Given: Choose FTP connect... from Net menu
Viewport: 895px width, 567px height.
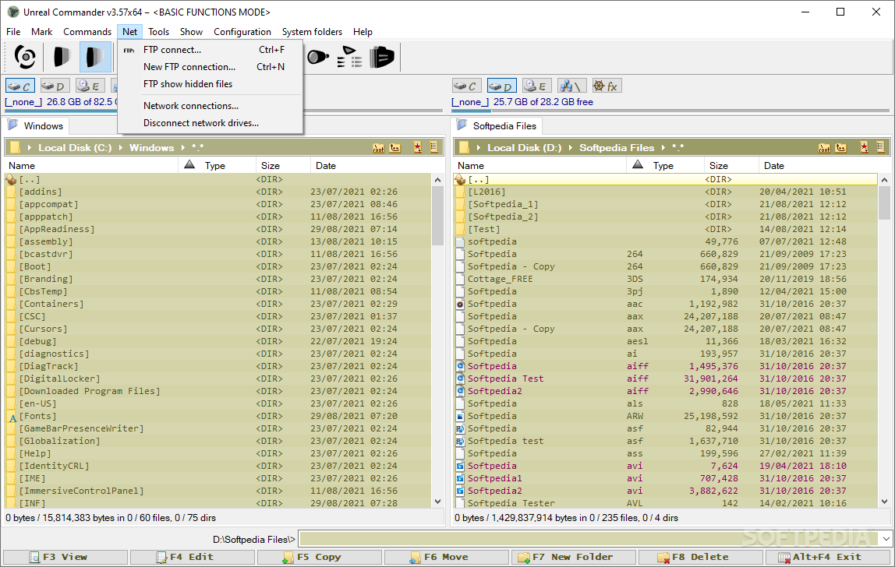Looking at the screenshot, I should (210, 50).
